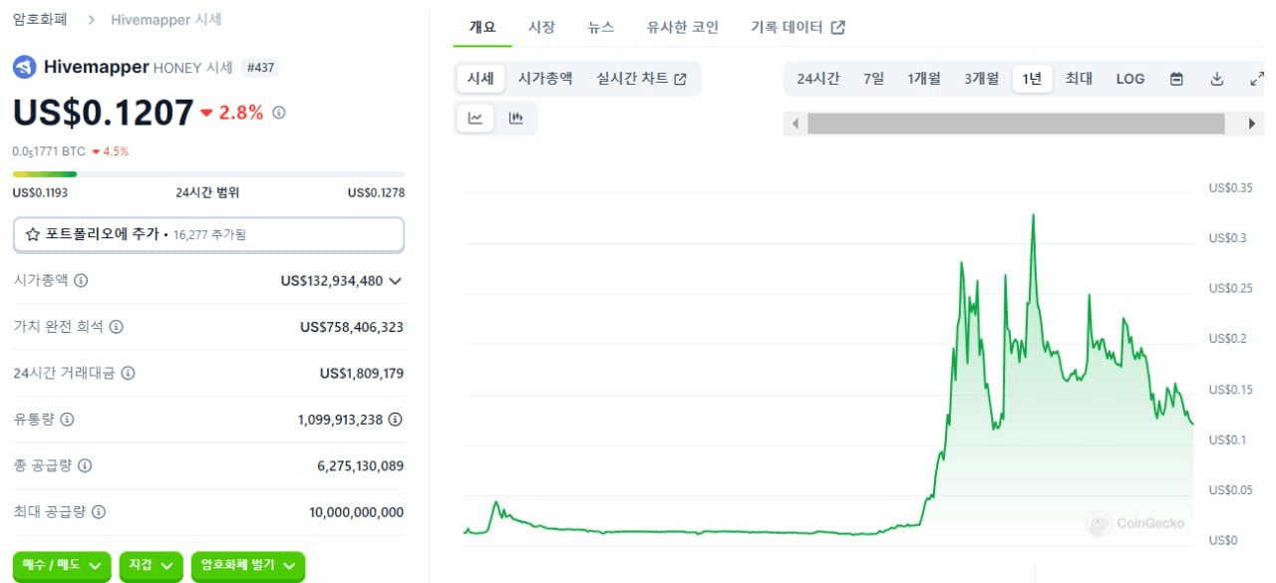Expand chart to fullscreen icon

pos(1257,79)
